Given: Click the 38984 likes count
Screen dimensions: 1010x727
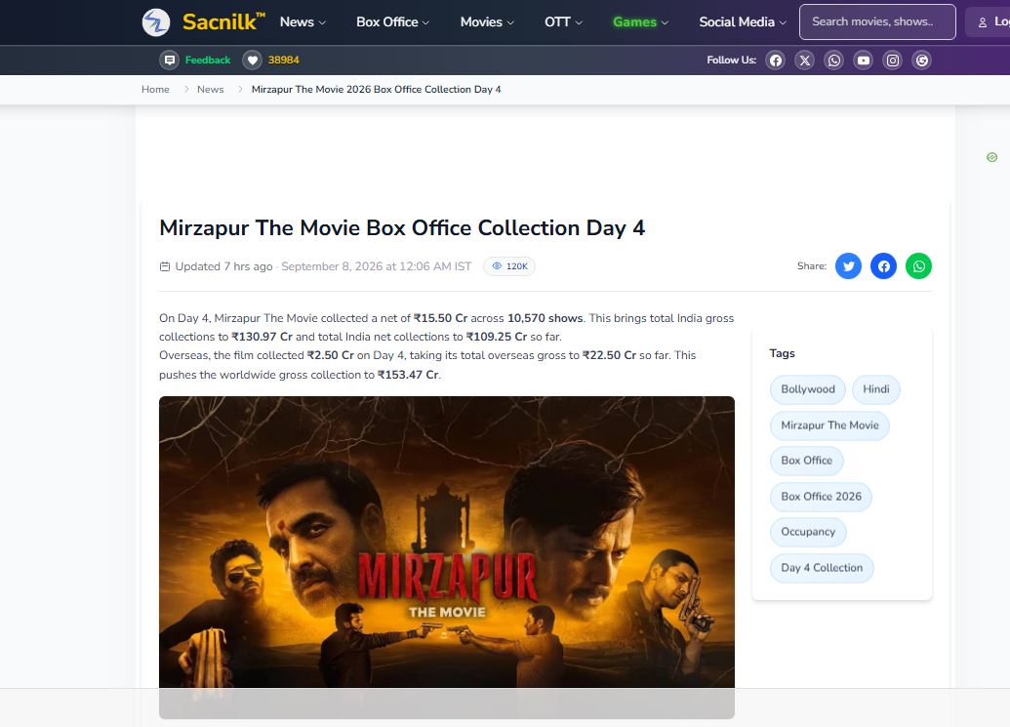Looking at the screenshot, I should pos(283,60).
